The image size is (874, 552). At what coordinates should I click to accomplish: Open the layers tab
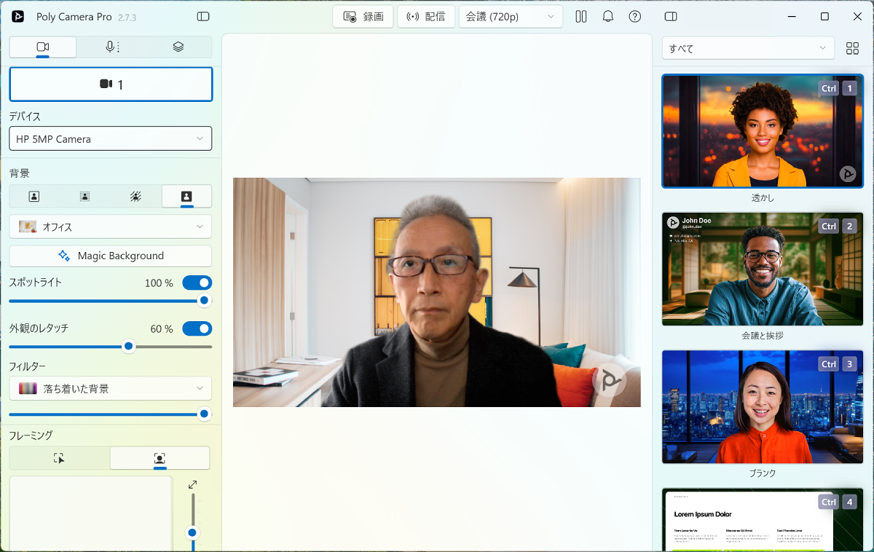(x=178, y=47)
